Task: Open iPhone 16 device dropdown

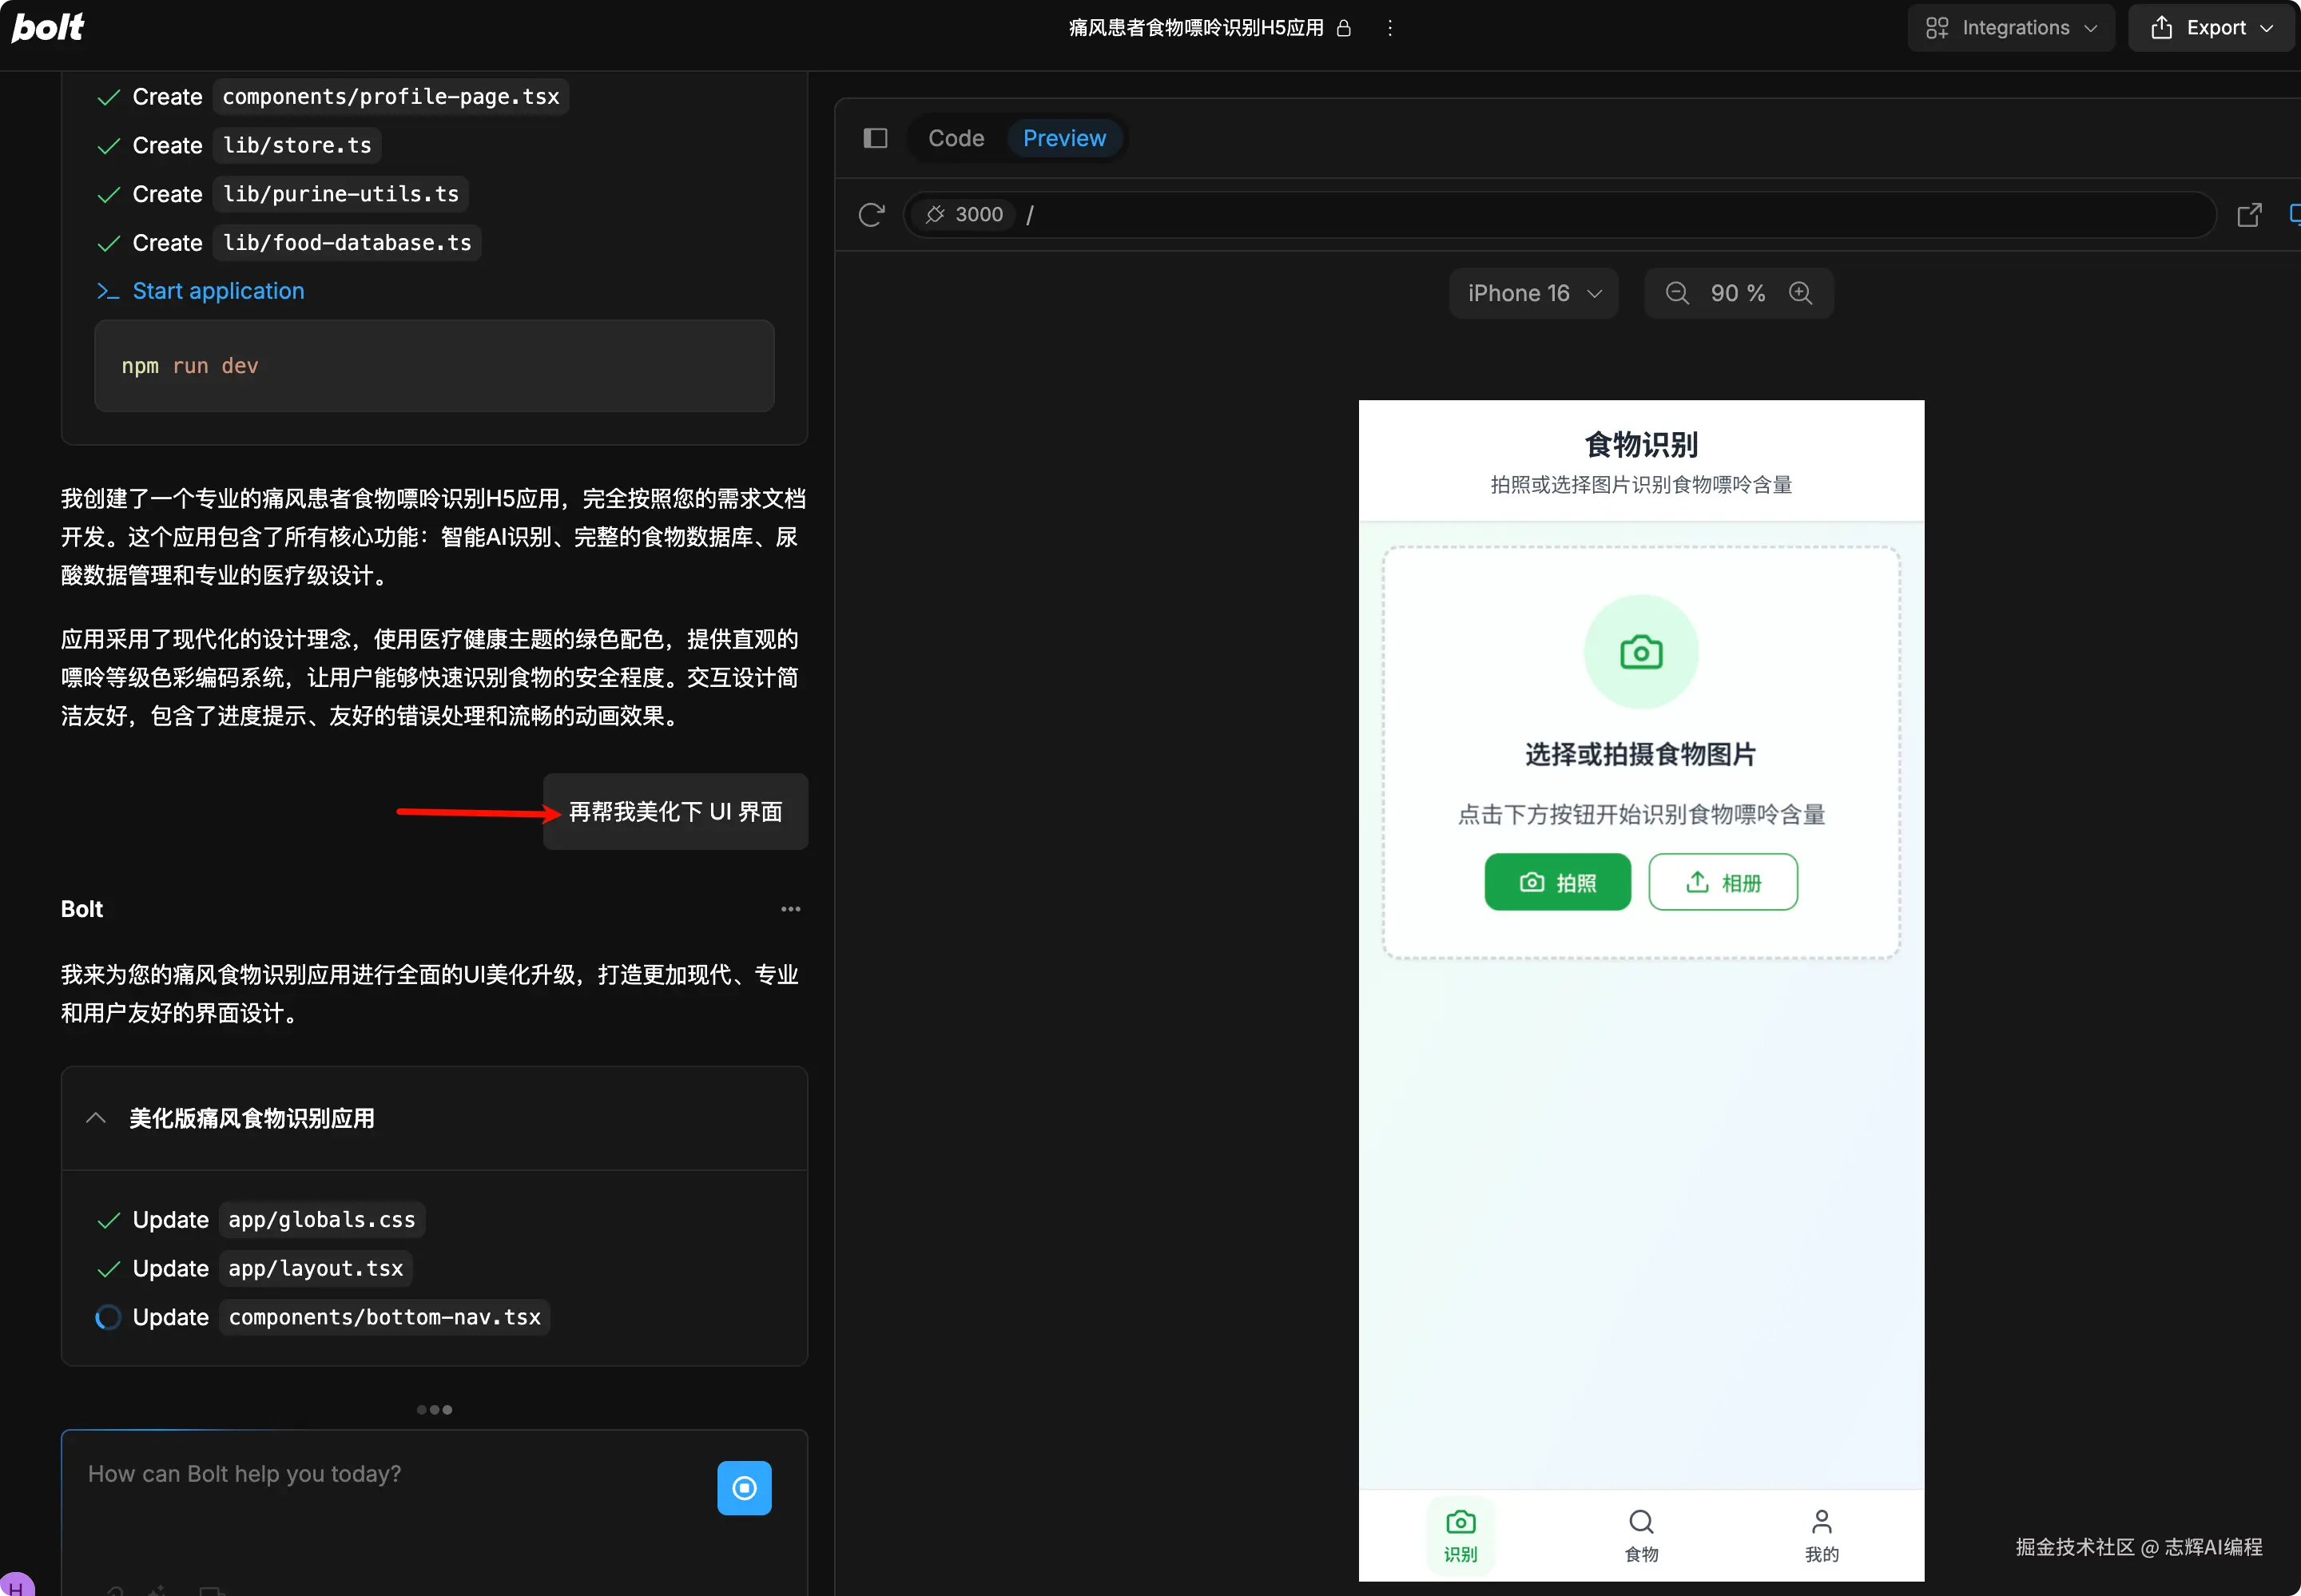Action: click(1533, 293)
